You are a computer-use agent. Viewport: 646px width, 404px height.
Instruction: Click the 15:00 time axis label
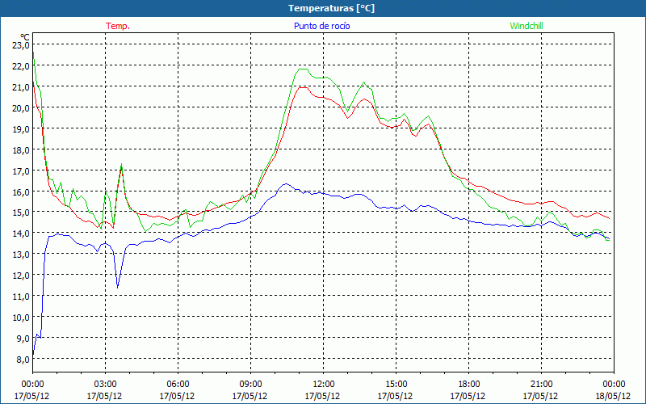[x=396, y=385]
